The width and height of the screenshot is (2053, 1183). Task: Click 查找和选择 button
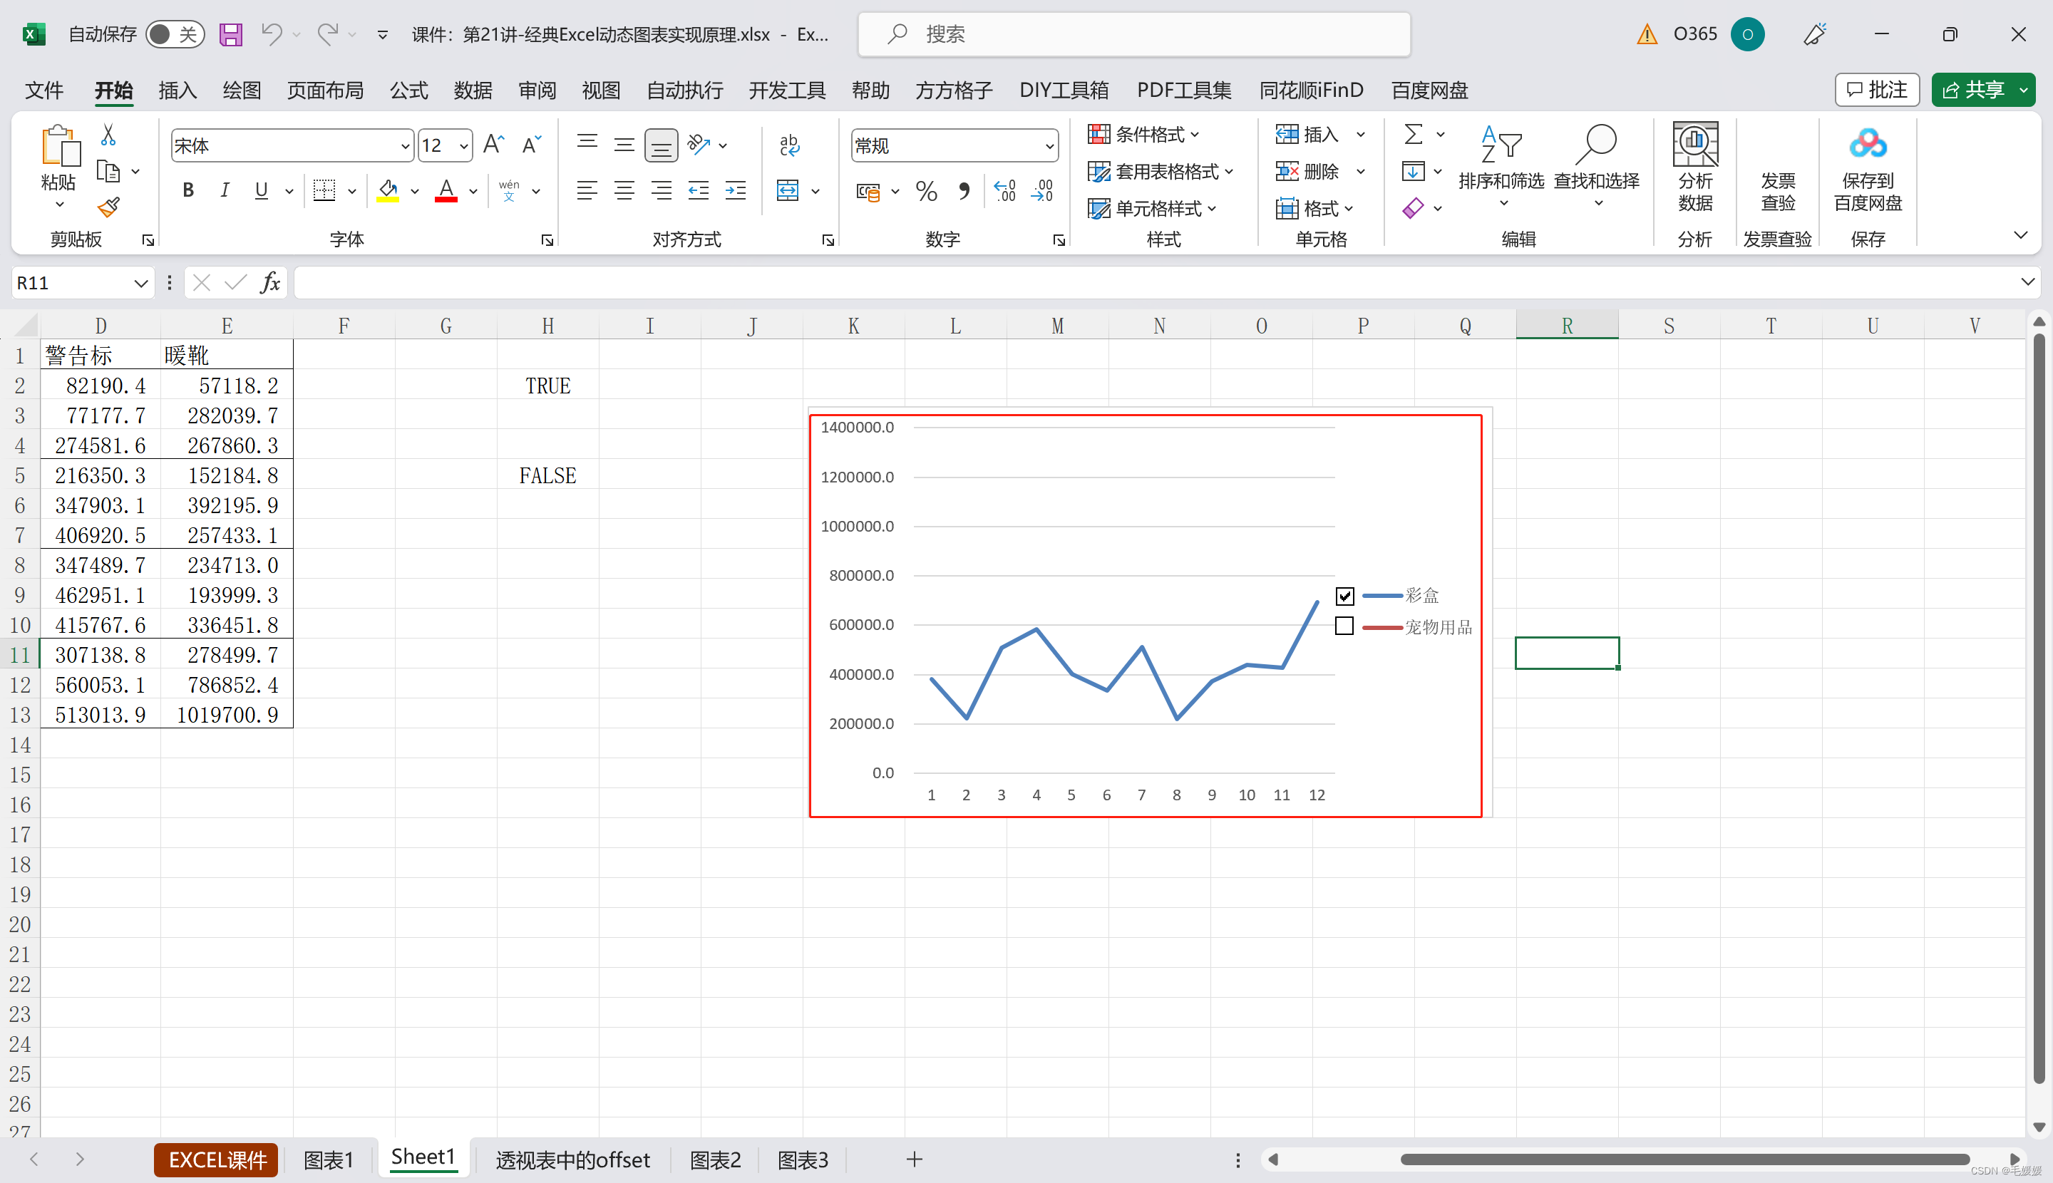point(1596,167)
